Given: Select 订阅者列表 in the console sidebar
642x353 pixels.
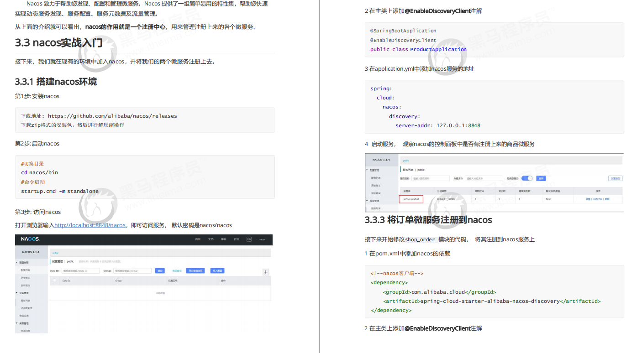Looking at the screenshot, I should point(26,308).
